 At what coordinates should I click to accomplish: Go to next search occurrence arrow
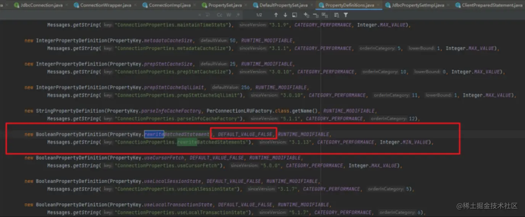[285, 15]
